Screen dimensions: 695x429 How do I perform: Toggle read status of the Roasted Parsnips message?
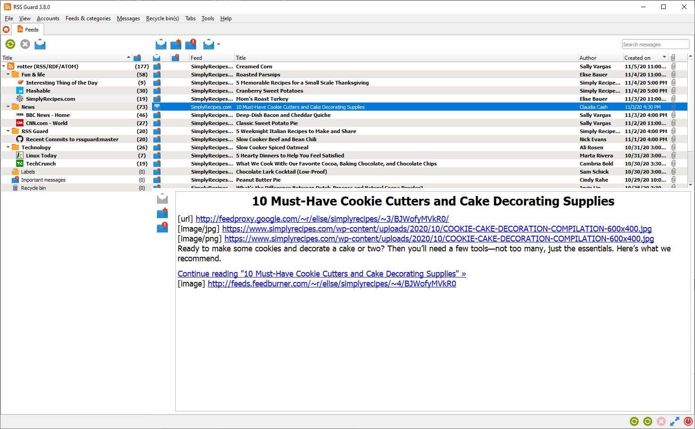point(157,75)
